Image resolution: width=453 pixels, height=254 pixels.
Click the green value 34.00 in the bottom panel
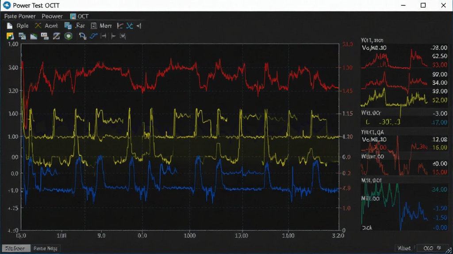[439, 190]
